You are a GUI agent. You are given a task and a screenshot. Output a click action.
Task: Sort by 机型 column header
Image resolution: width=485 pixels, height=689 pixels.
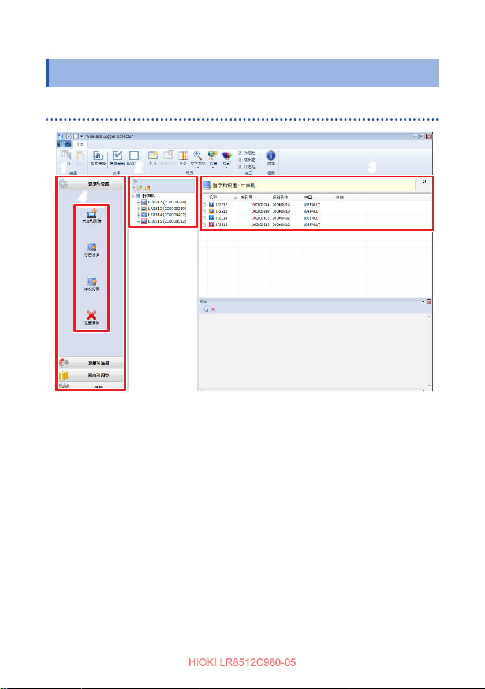(x=223, y=197)
